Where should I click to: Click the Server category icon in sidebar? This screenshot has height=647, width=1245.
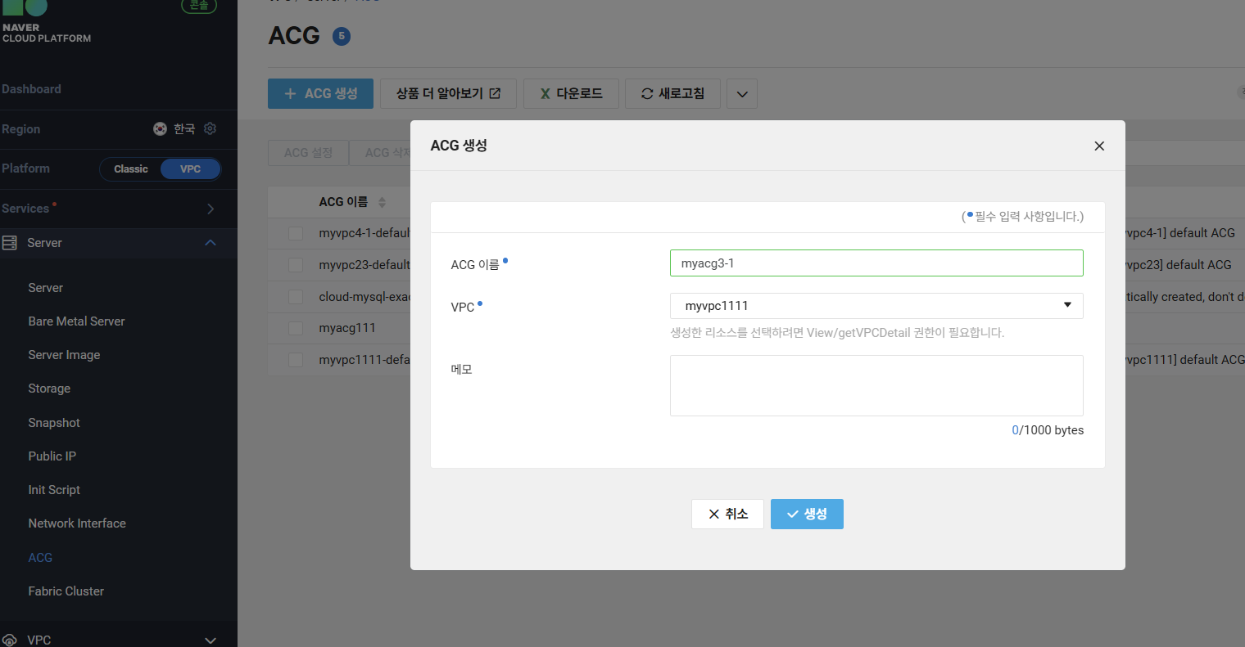point(10,243)
